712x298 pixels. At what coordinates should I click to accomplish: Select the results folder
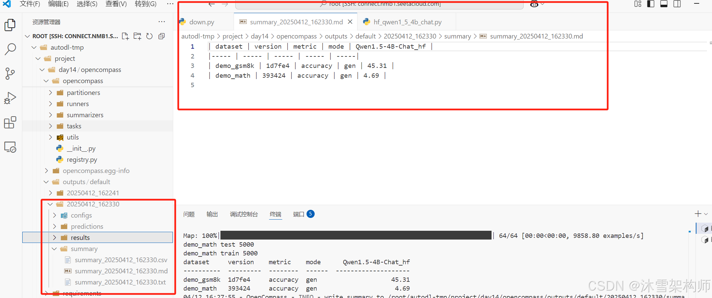98,238
